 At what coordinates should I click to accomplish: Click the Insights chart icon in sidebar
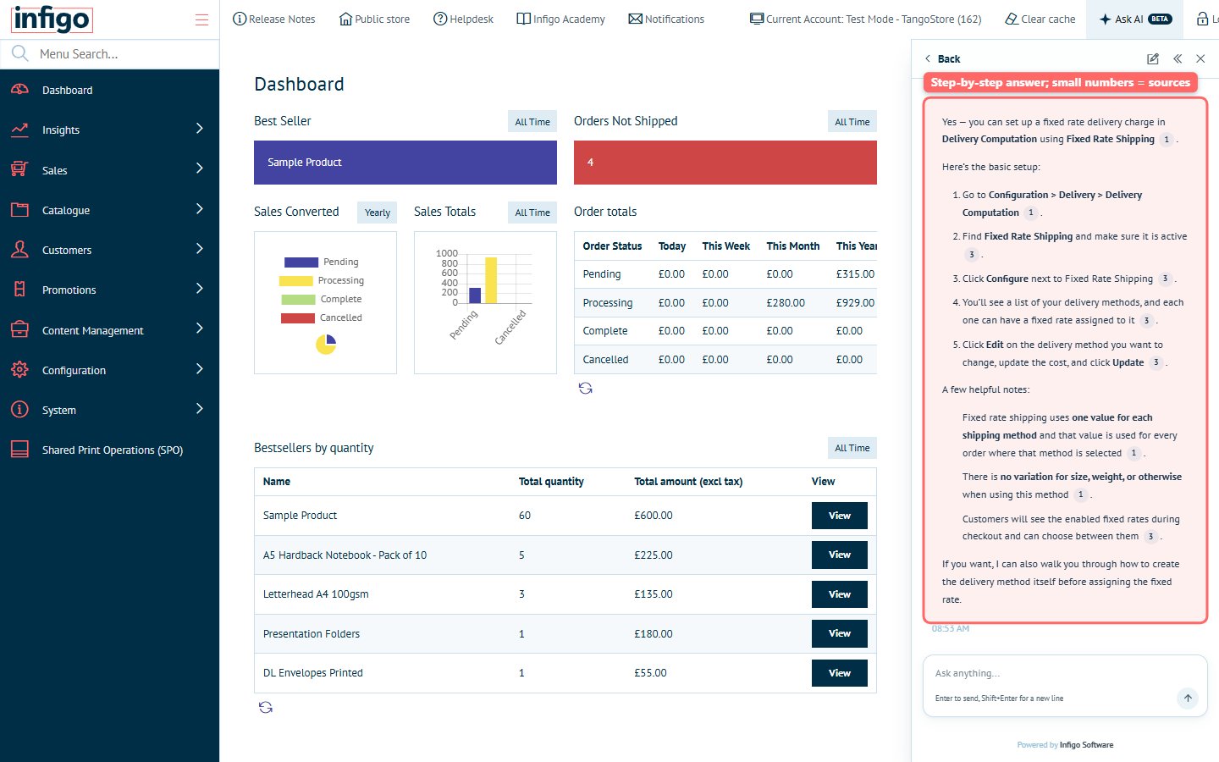click(x=19, y=130)
